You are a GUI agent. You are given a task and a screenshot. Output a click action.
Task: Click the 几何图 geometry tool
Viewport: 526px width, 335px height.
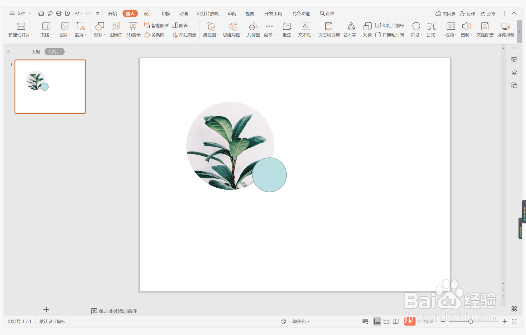254,30
